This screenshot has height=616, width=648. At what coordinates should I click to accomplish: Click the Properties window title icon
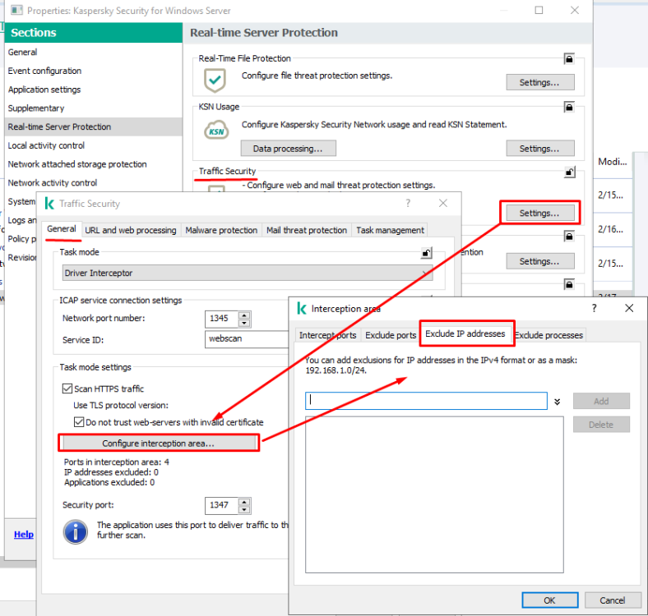[x=16, y=10]
